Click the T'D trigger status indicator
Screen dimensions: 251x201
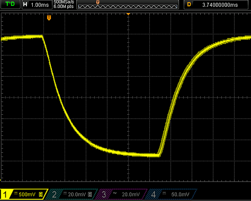point(10,4)
